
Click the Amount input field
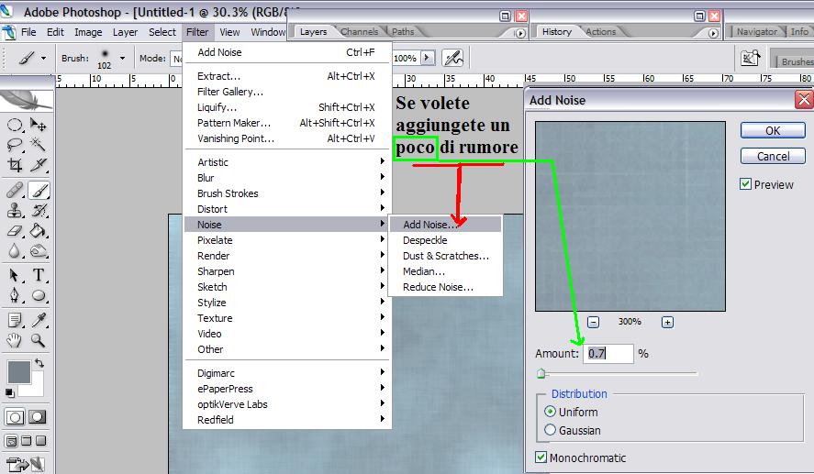coord(608,353)
